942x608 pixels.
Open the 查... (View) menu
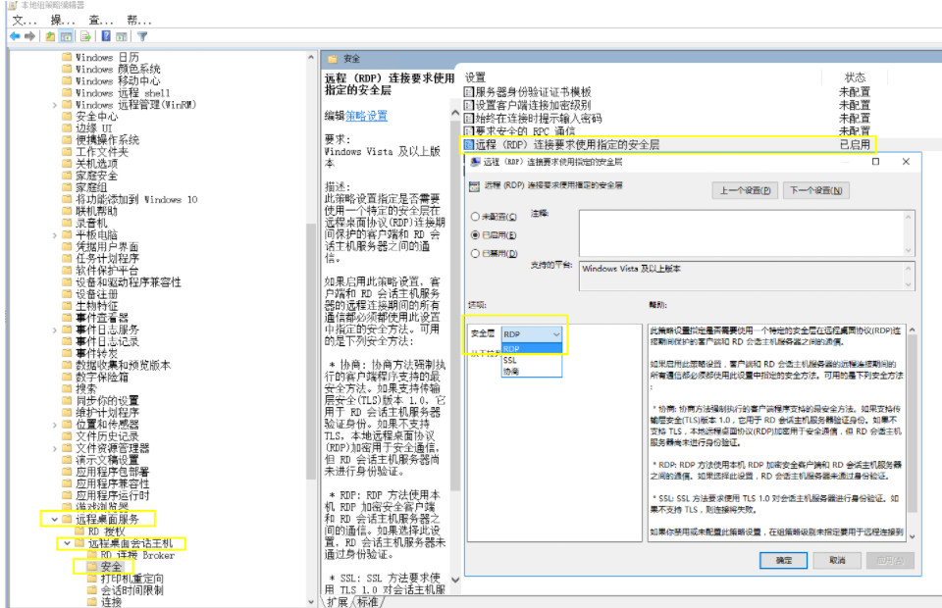coord(101,20)
